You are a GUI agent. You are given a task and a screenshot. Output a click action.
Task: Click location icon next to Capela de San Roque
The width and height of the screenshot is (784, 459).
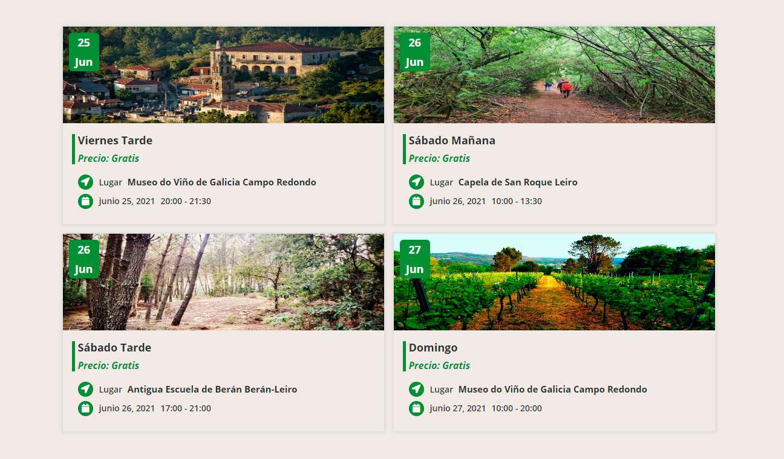[x=416, y=182]
